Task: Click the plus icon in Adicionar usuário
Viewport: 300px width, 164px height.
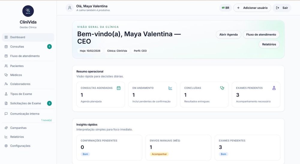Action: click(x=238, y=8)
